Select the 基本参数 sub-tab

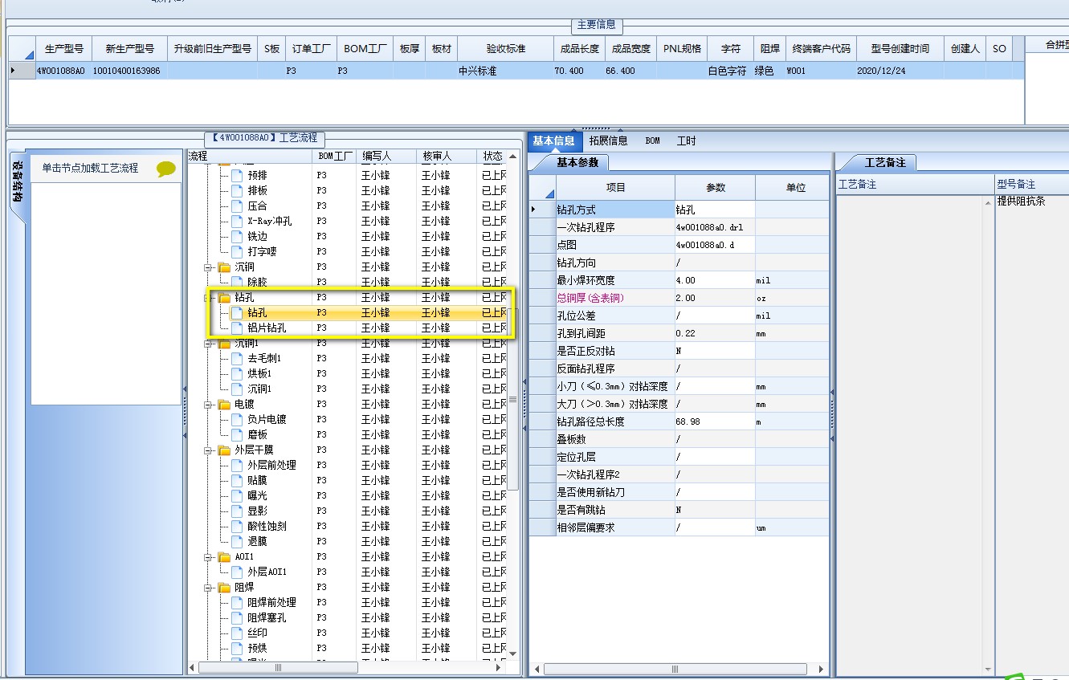click(x=577, y=162)
